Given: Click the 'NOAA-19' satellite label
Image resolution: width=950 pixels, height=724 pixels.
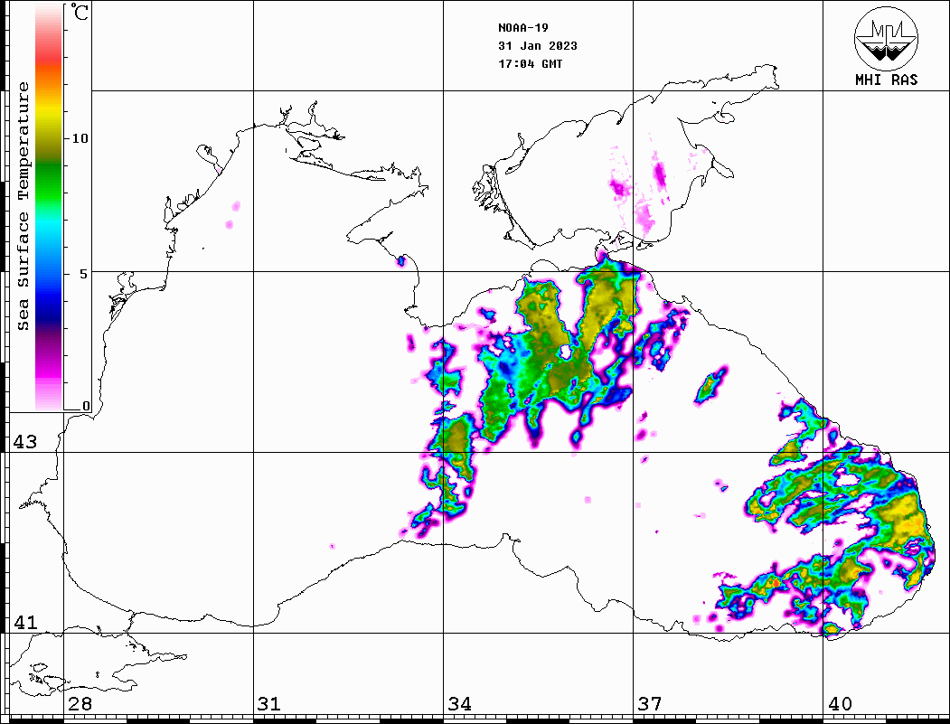Looking at the screenshot, I should [x=522, y=28].
